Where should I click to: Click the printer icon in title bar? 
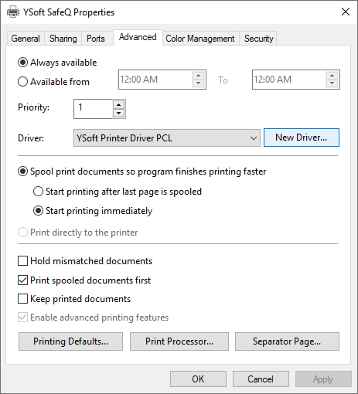coord(13,12)
